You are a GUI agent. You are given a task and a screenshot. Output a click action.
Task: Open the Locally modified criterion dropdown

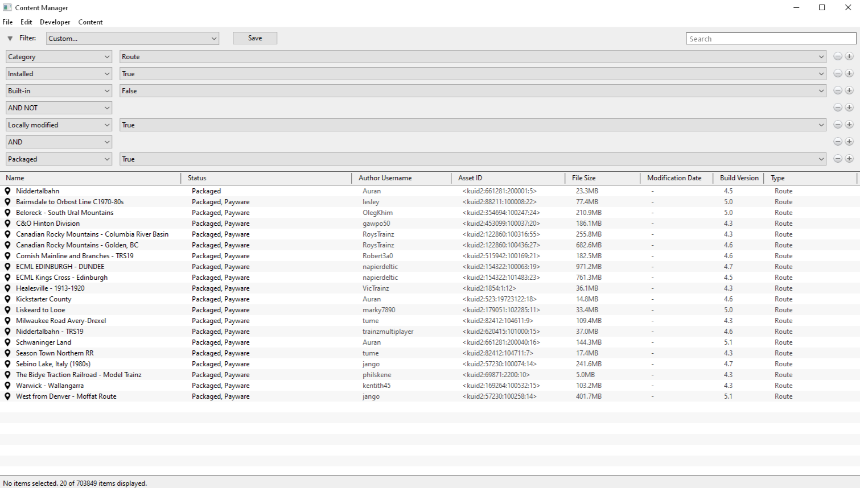[59, 125]
